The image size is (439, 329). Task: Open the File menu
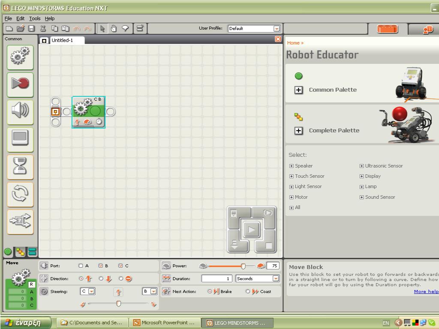pyautogui.click(x=8, y=18)
